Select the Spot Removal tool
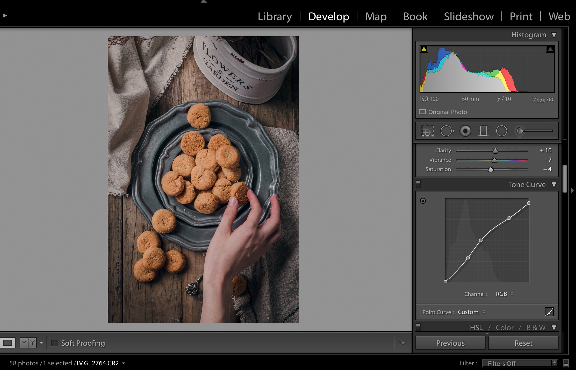 447,131
